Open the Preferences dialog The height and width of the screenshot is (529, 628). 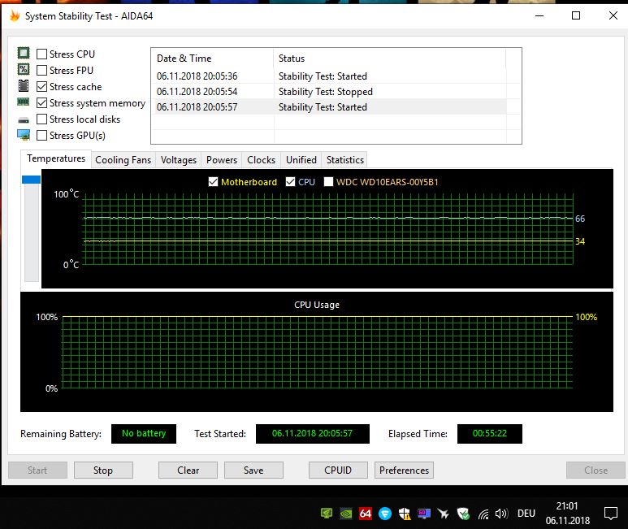click(x=404, y=470)
